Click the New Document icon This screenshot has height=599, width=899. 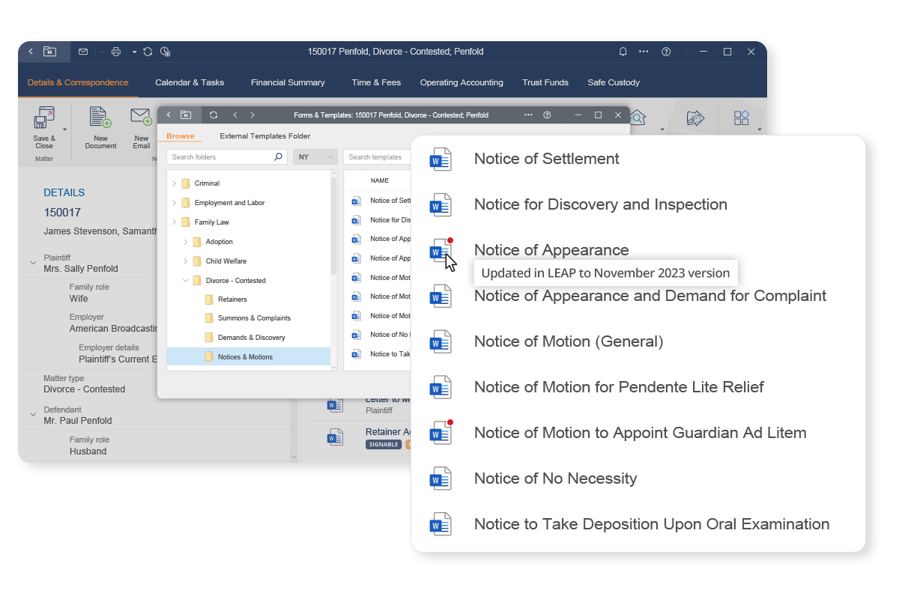coord(100,118)
